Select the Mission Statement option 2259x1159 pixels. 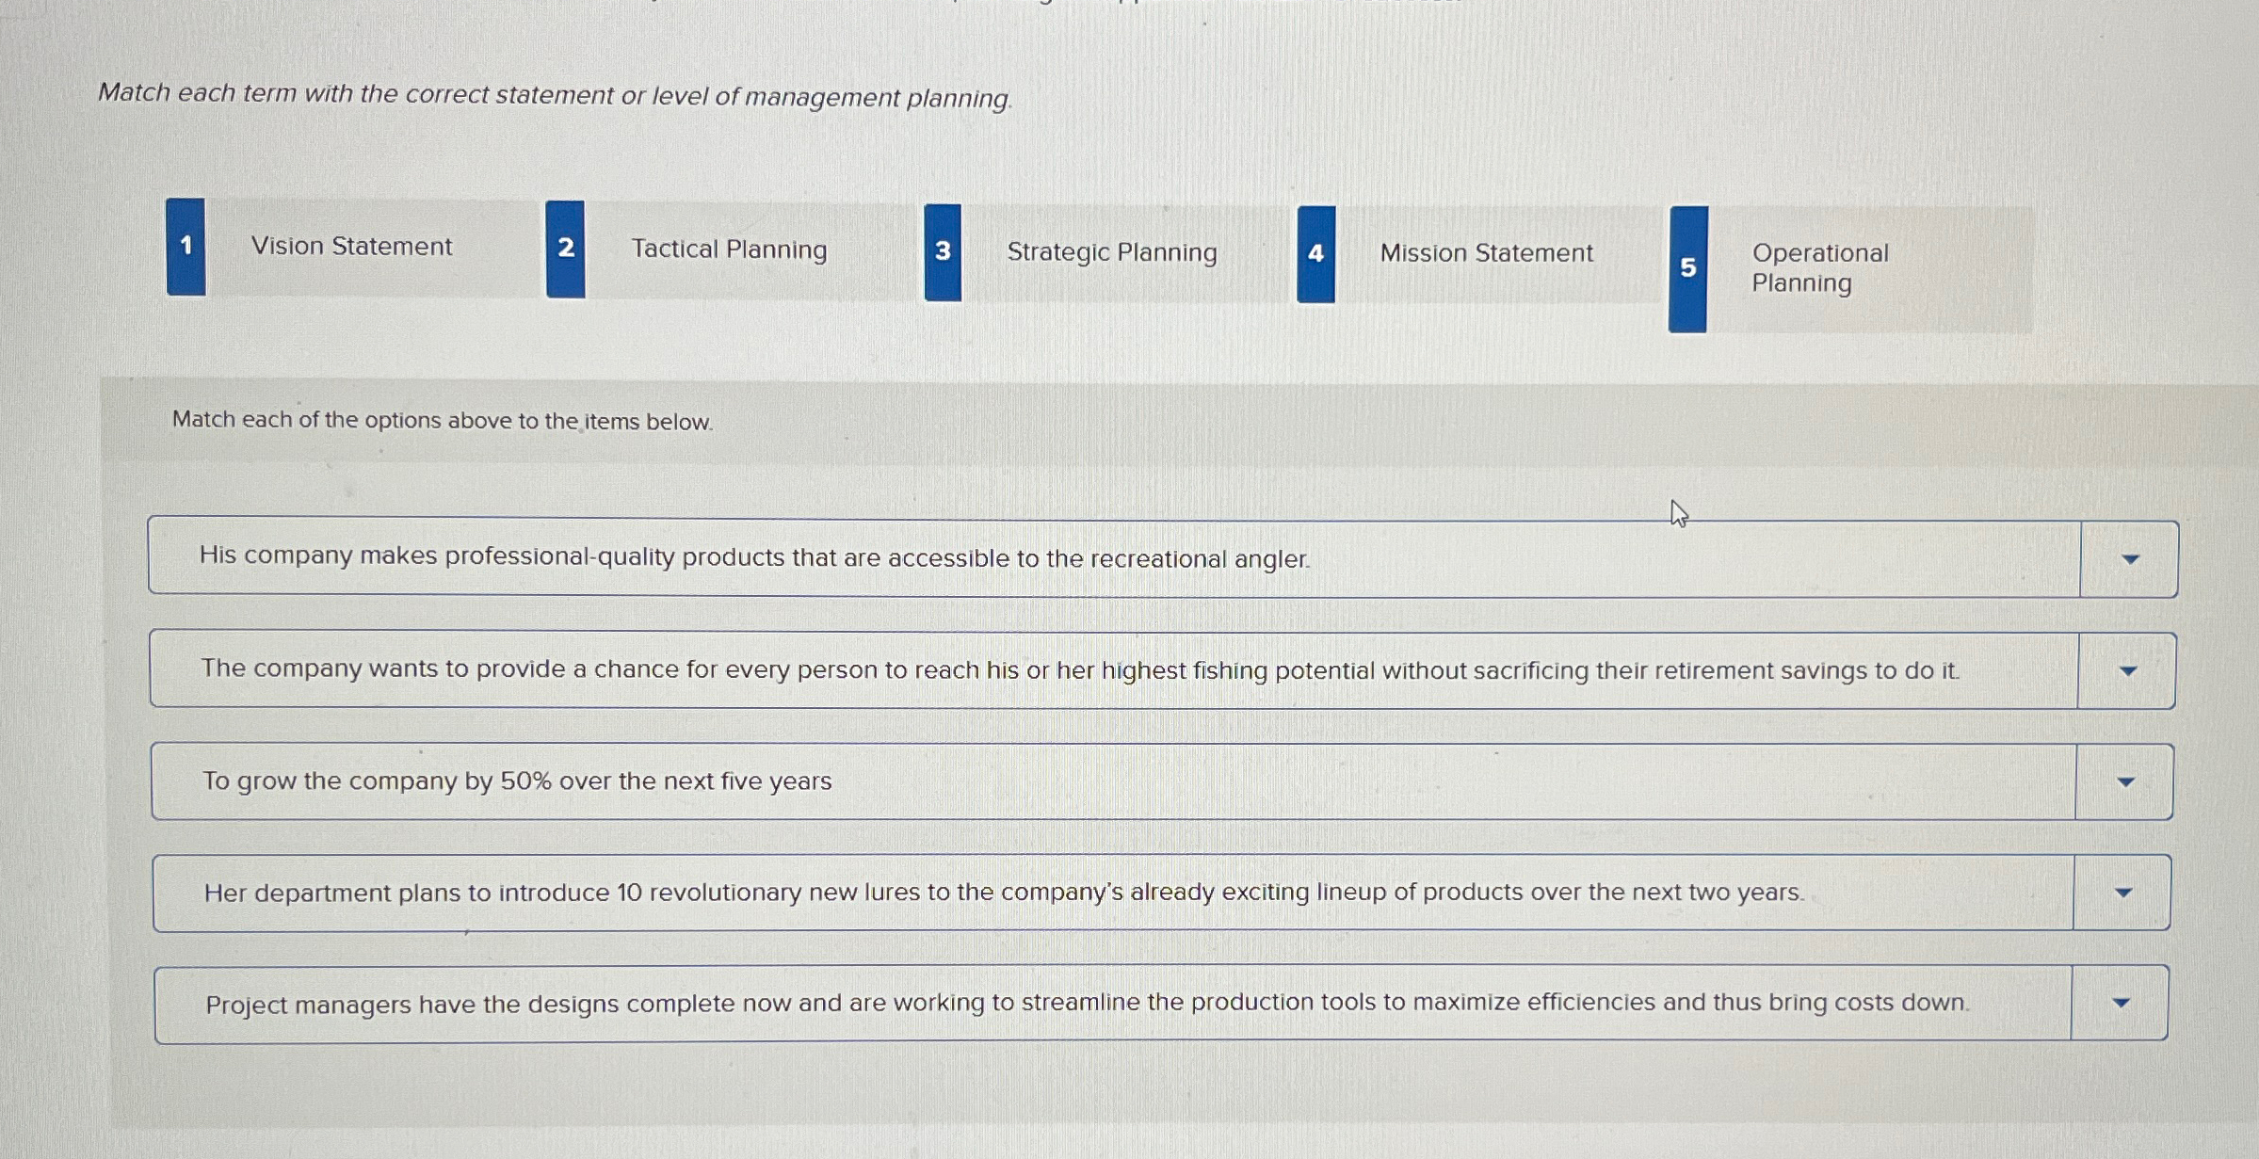(1486, 252)
